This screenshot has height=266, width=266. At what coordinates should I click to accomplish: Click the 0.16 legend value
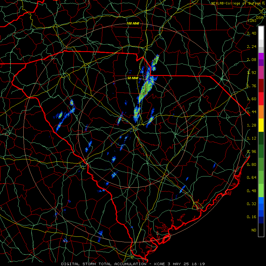[x=252, y=217]
